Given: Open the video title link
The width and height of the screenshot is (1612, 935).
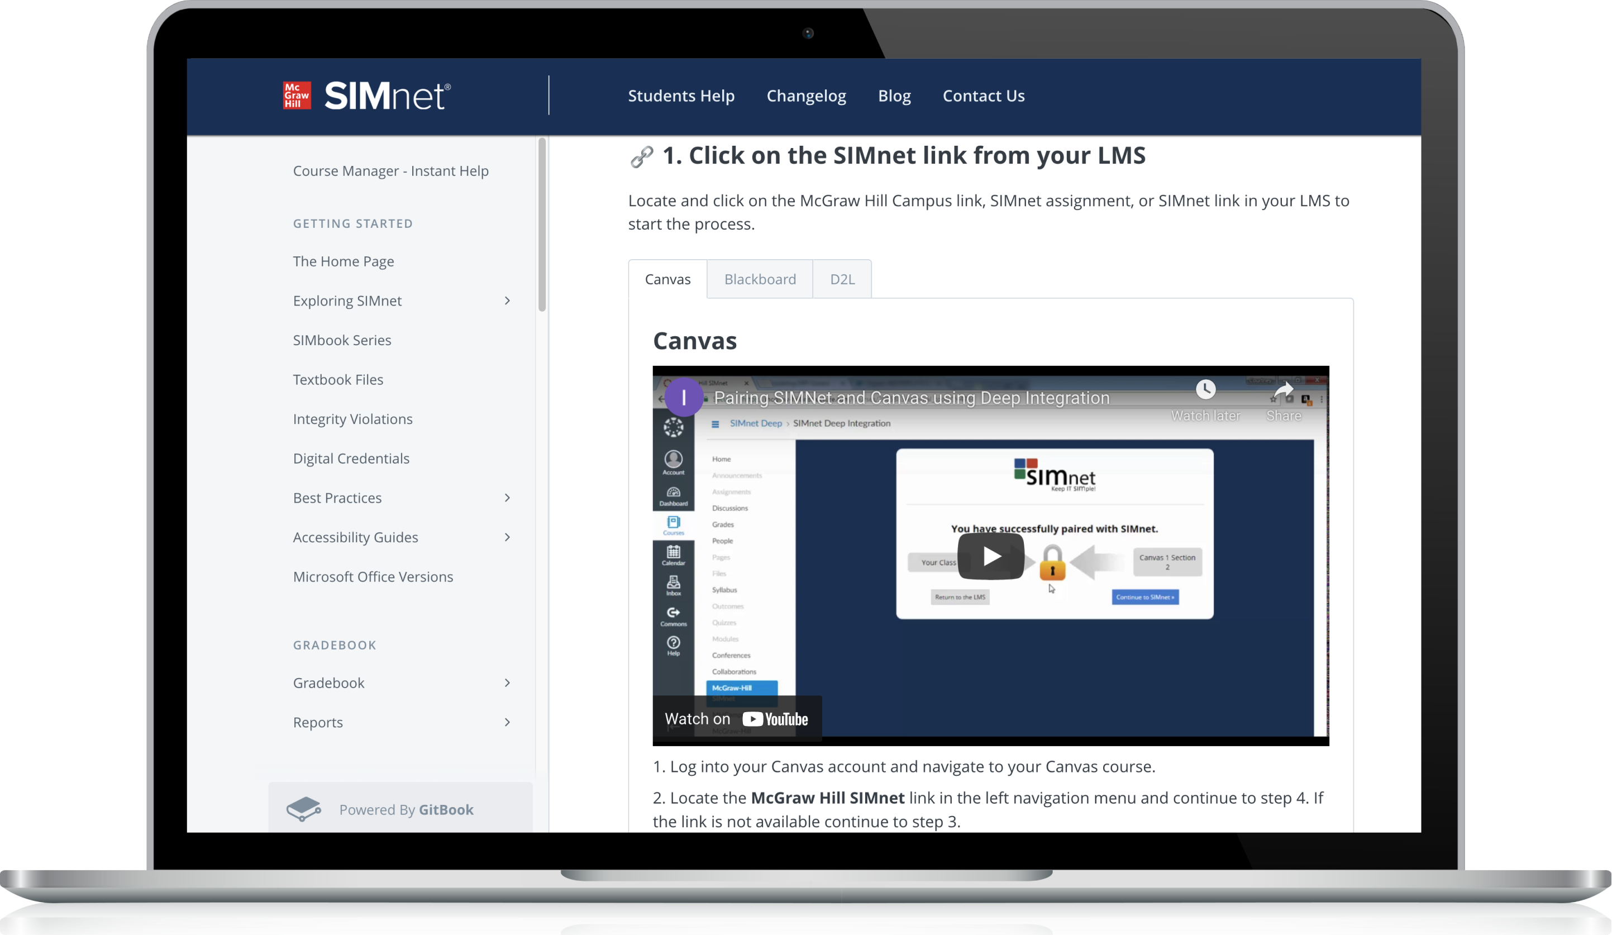Looking at the screenshot, I should pyautogui.click(x=912, y=398).
